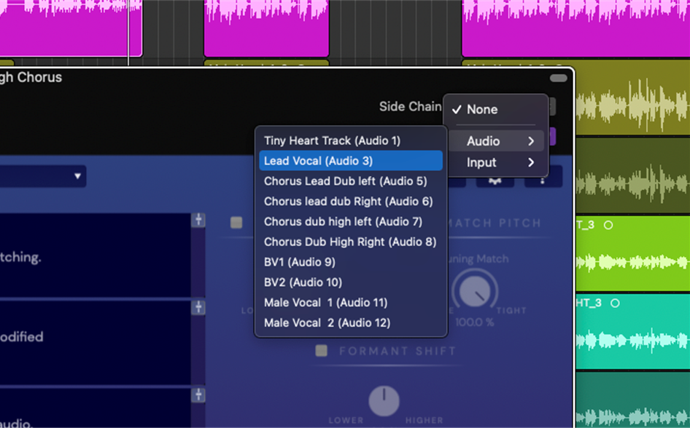Screen dimensions: 690x428
Task: Click the top panel's pin icon
Action: click(198, 221)
